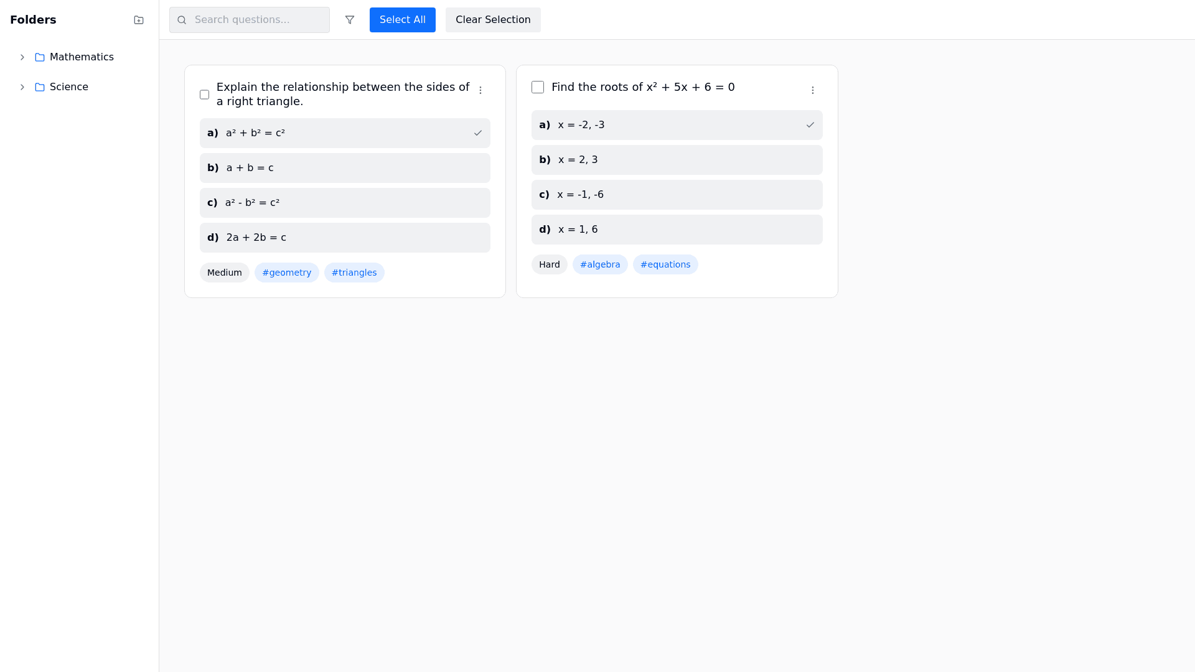Viewport: 1195px width, 672px height.
Task: Click the #geometry tag
Action: click(x=286, y=273)
